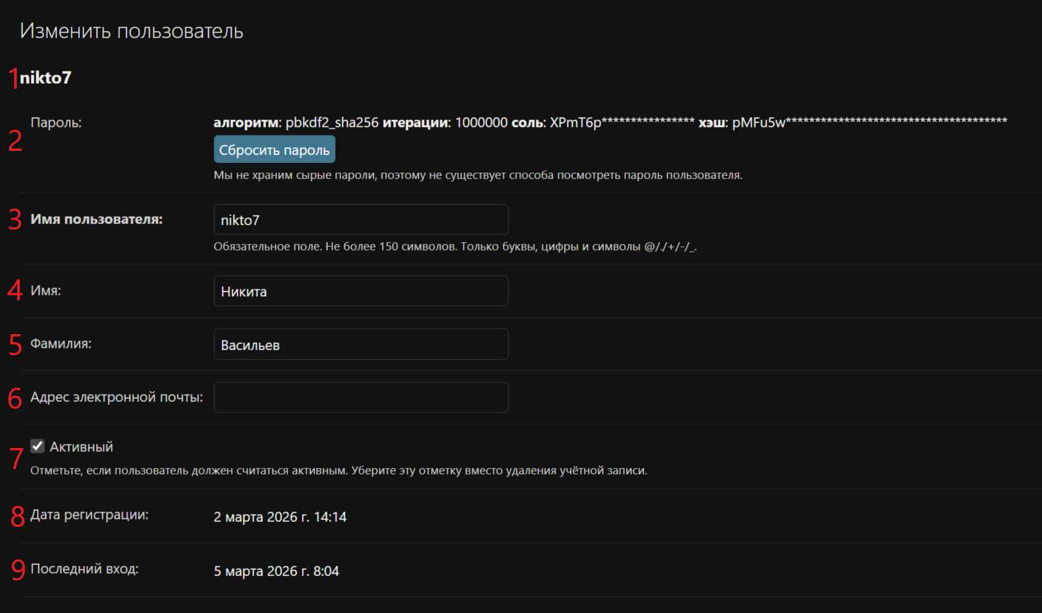1042x613 pixels.
Task: Toggle the Активный checkbox
Action: pyautogui.click(x=38, y=446)
